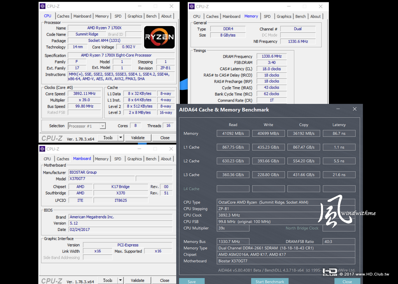Click the memory Type field DDR4
398x284 pixels.
coord(228,29)
